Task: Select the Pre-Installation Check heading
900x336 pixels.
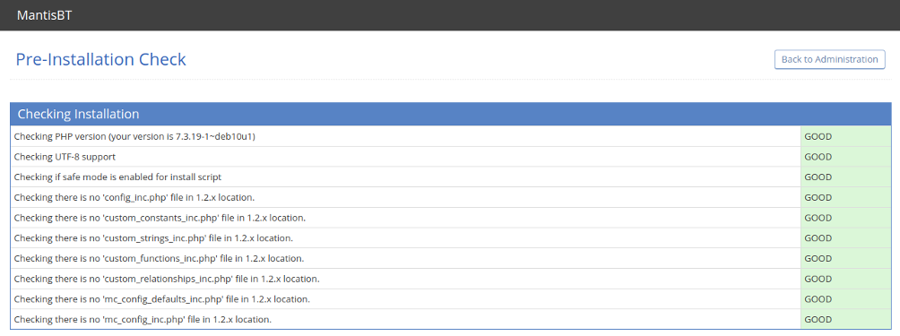Action: click(101, 60)
